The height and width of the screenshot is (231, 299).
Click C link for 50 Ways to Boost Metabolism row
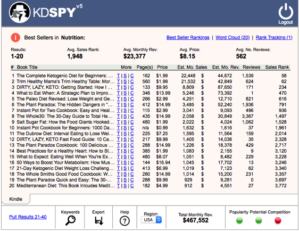coord(132,162)
